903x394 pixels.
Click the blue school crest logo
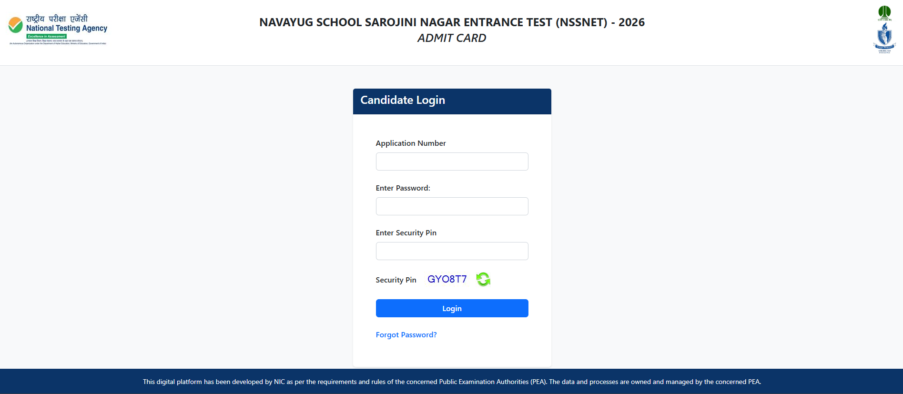tap(884, 37)
